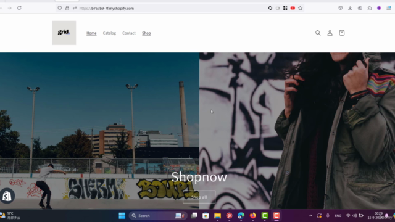
Task: Open the Wi-Fi network tray icon
Action: 348,215
